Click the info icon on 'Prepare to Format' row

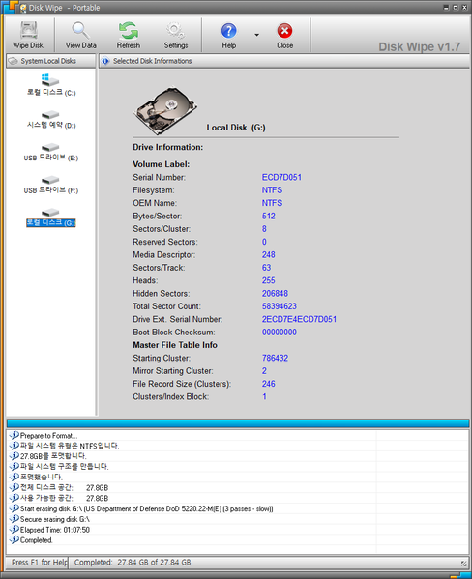pyautogui.click(x=15, y=435)
